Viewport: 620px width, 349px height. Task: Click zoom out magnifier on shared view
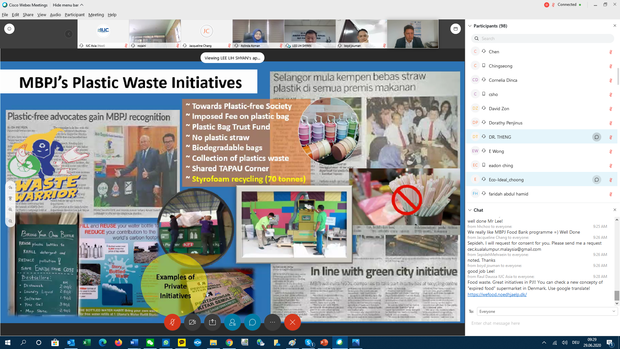click(x=10, y=221)
